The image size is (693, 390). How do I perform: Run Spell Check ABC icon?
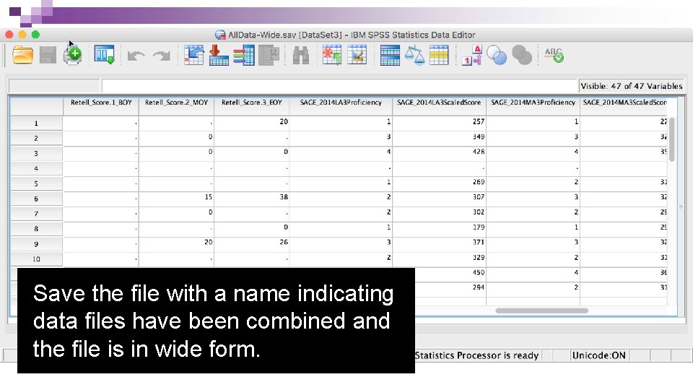(554, 56)
